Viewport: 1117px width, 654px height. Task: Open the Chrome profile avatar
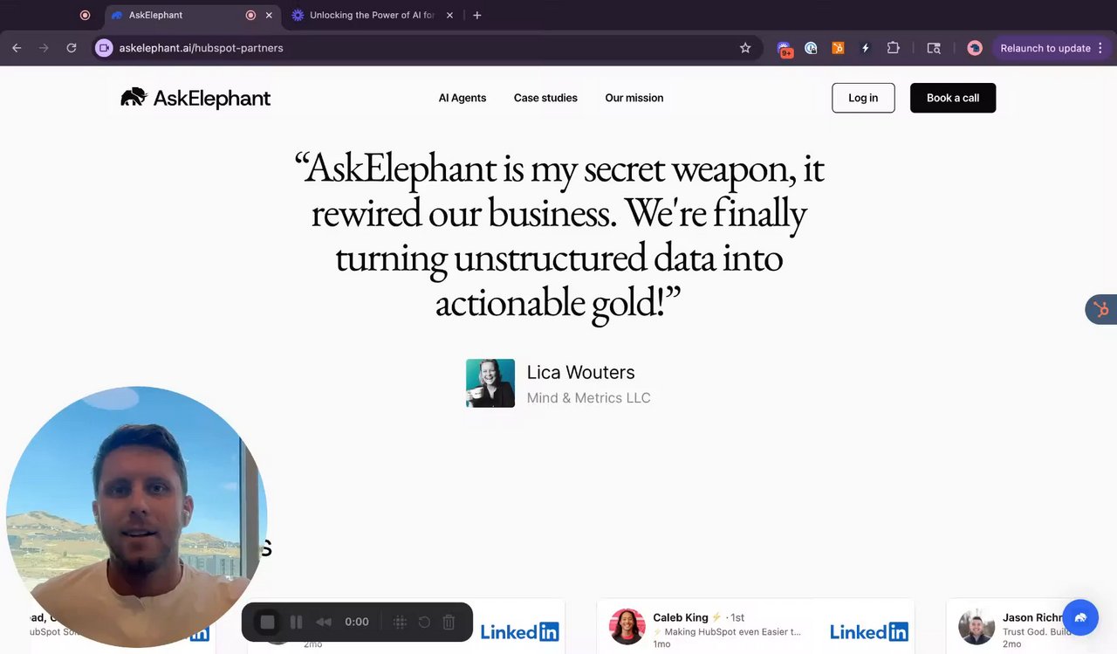pyautogui.click(x=975, y=48)
